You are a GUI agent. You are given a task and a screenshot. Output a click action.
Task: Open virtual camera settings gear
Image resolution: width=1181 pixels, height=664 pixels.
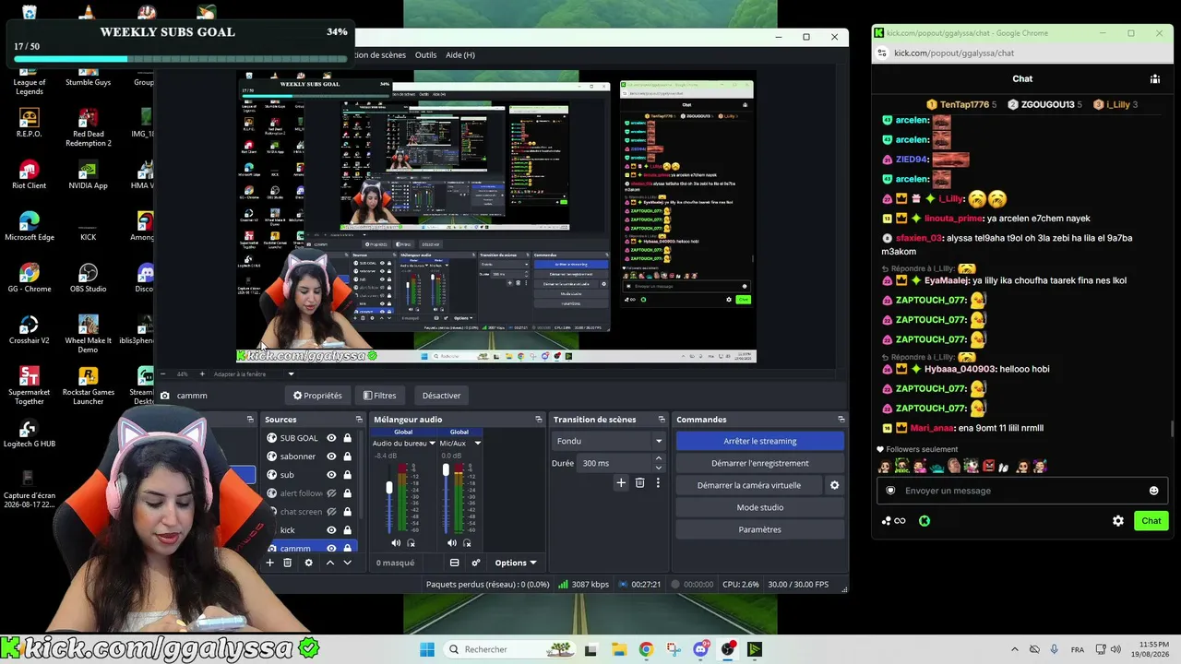[x=835, y=485]
